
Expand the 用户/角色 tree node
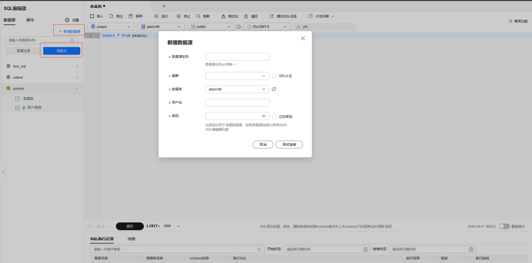tap(18, 108)
